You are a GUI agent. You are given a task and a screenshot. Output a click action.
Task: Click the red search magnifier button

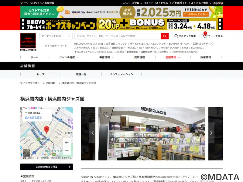point(165,36)
